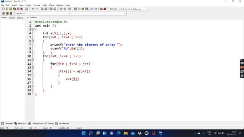This screenshot has height=137, width=244.
Task: Open the Debug bottom panel tab
Action: click(49, 123)
